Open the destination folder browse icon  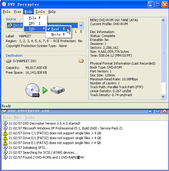pos(81,61)
